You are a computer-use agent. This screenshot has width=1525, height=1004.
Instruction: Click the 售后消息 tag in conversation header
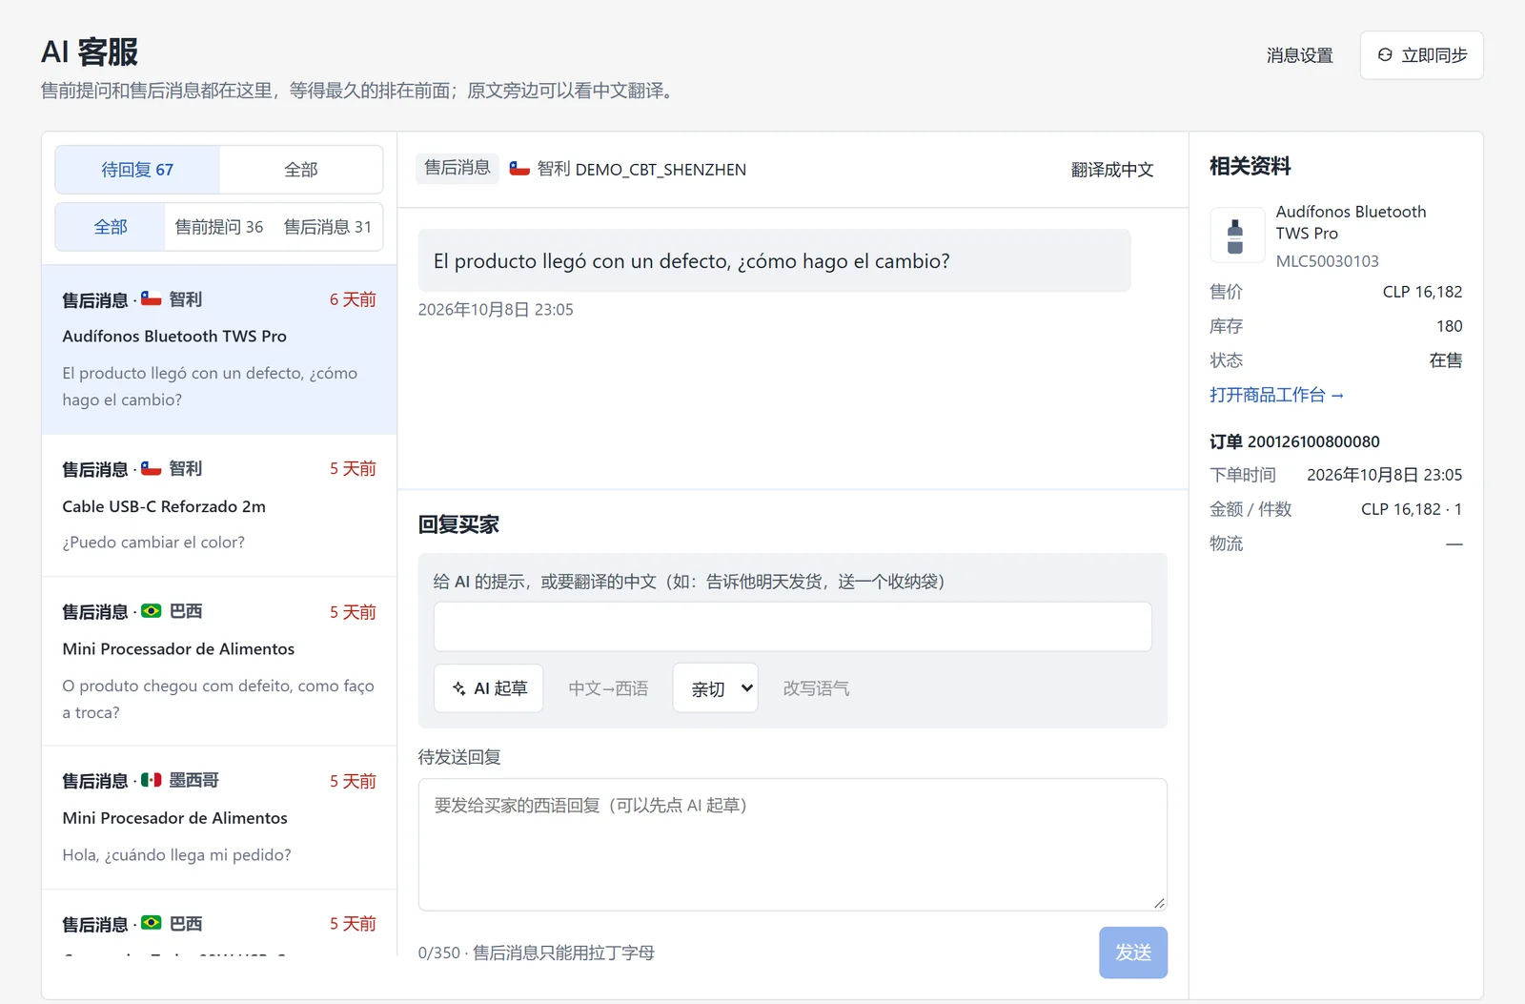click(x=457, y=168)
